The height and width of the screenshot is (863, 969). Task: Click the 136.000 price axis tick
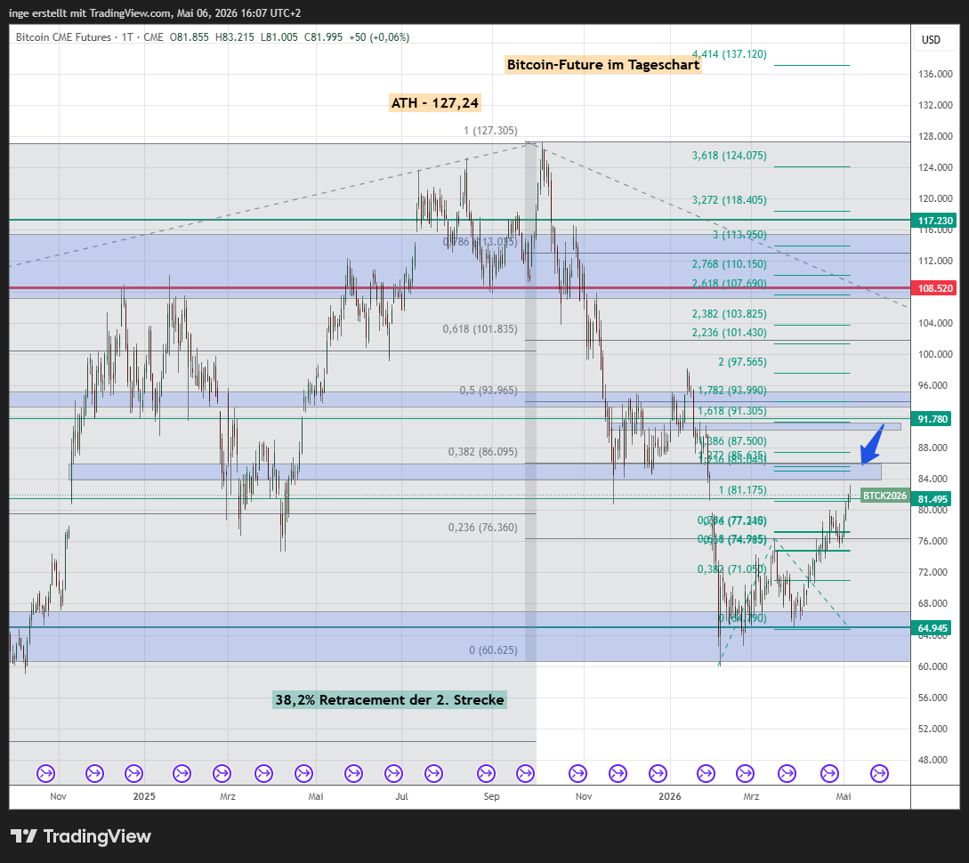[x=935, y=74]
